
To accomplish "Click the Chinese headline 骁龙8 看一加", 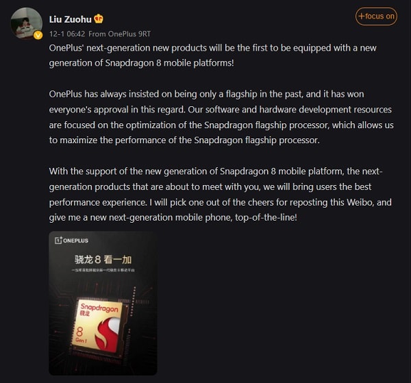I will click(103, 260).
